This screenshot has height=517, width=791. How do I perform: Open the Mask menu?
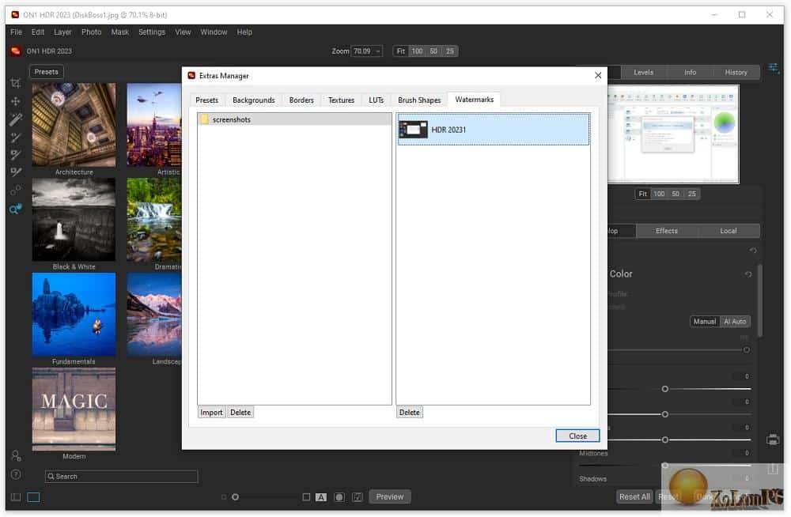120,32
